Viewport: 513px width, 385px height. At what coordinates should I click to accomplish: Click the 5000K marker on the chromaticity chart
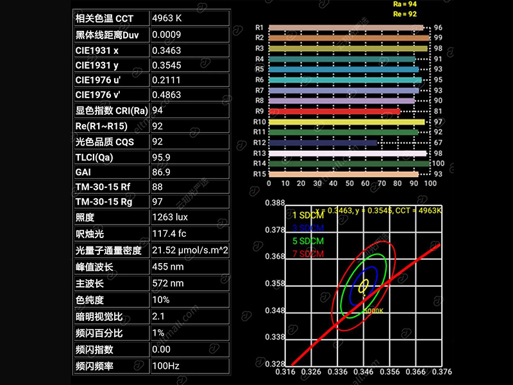(373, 310)
